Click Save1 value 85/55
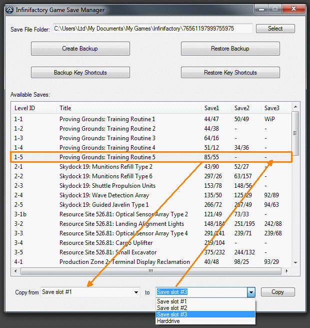 click(x=211, y=157)
